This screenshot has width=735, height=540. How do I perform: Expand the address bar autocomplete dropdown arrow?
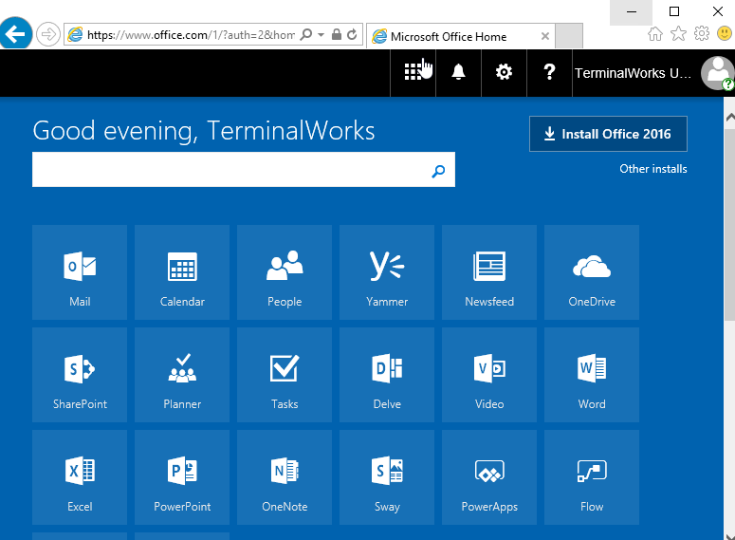(x=322, y=35)
